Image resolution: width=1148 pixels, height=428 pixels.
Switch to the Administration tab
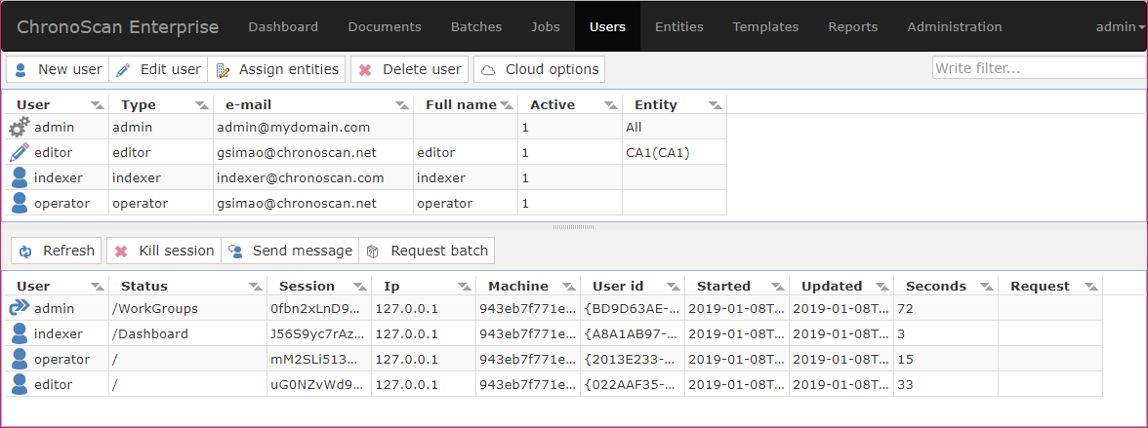pyautogui.click(x=954, y=27)
